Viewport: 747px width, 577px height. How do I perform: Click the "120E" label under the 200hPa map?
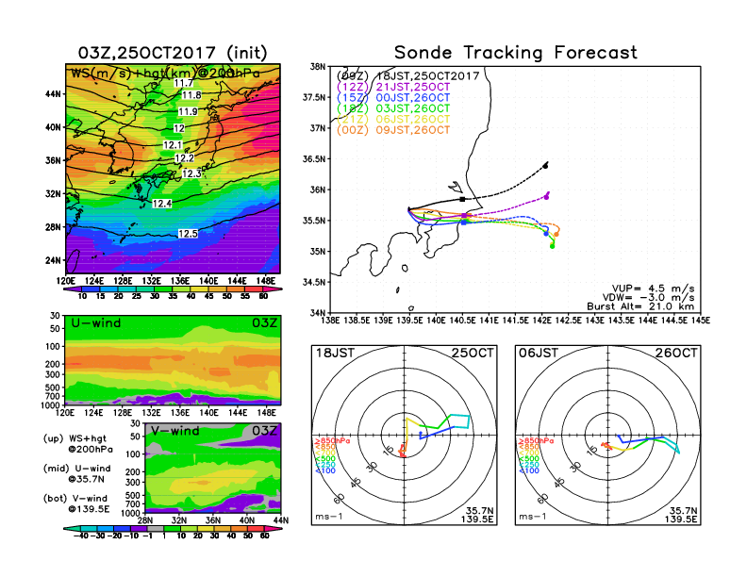pos(66,281)
